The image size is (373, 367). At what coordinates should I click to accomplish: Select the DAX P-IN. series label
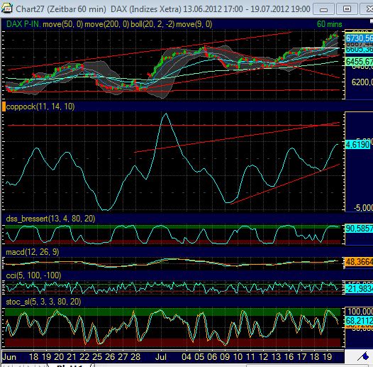pyautogui.click(x=23, y=24)
